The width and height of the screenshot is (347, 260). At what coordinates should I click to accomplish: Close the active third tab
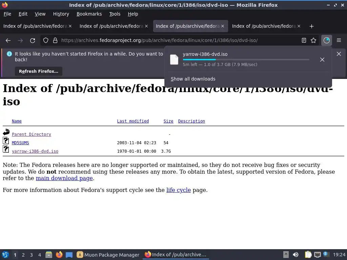[x=223, y=26]
